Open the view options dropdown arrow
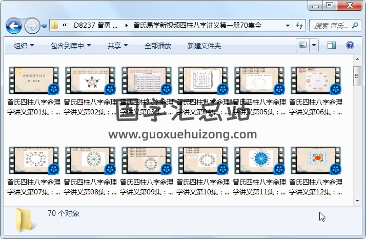The width and height of the screenshot is (366, 239). click(314, 45)
